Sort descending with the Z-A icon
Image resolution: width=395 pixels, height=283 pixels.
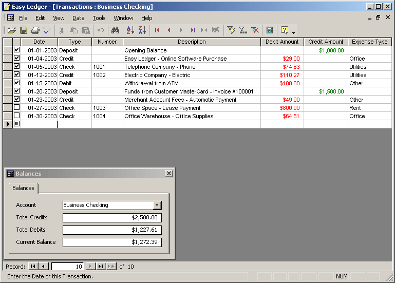point(142,30)
